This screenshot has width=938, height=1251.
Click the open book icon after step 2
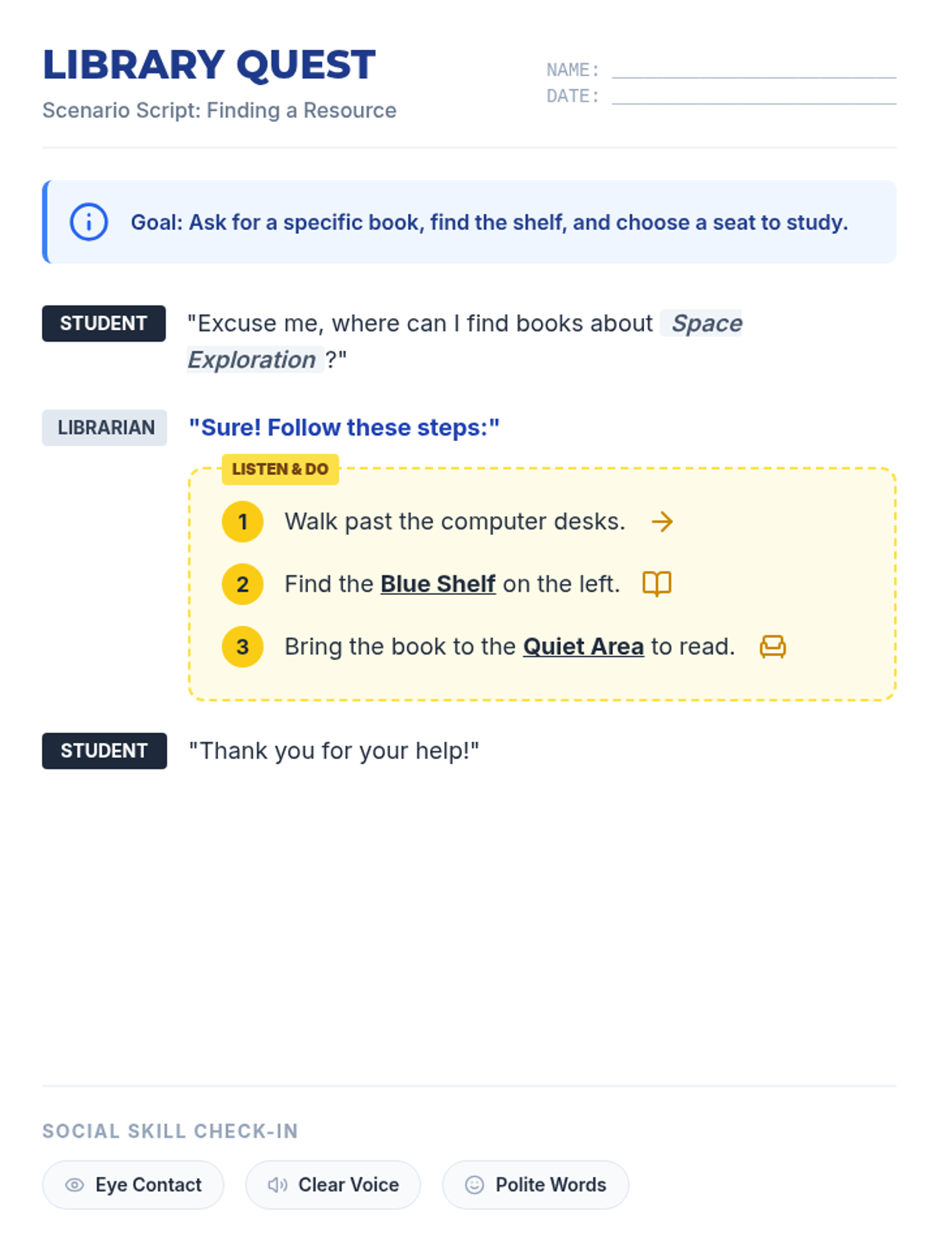pyautogui.click(x=657, y=583)
